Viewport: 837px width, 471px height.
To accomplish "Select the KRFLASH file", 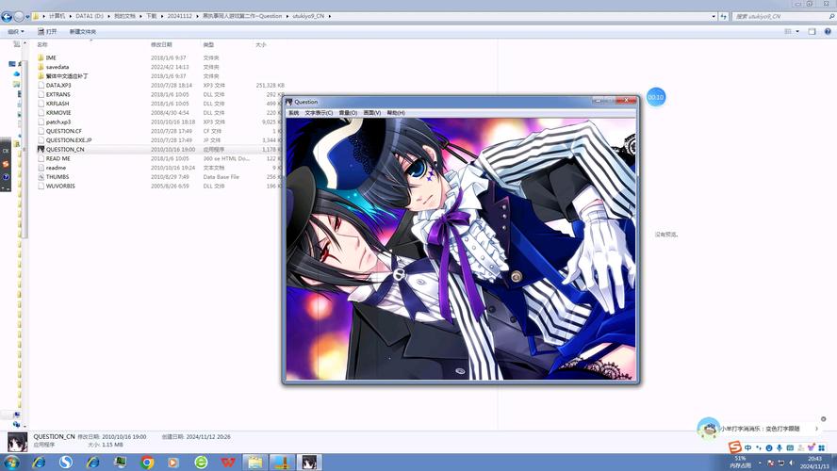I will [x=57, y=104].
